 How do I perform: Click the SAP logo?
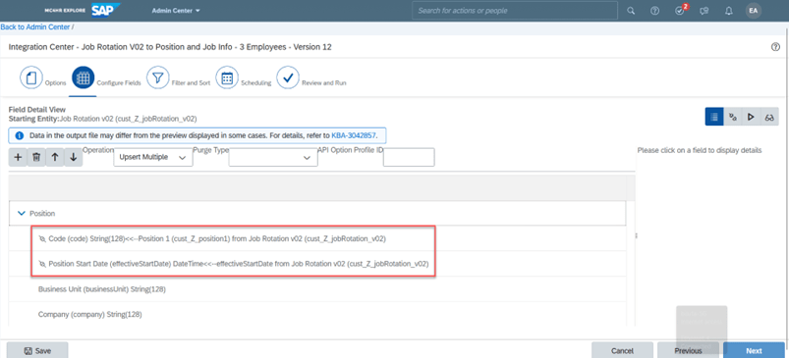pyautogui.click(x=106, y=10)
